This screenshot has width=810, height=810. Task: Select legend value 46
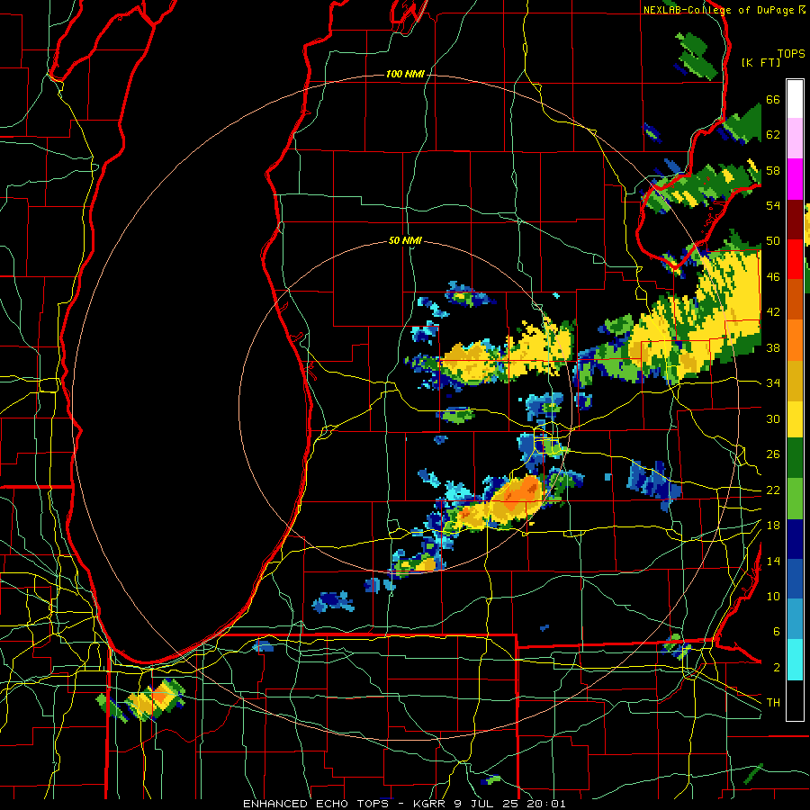[x=773, y=277]
